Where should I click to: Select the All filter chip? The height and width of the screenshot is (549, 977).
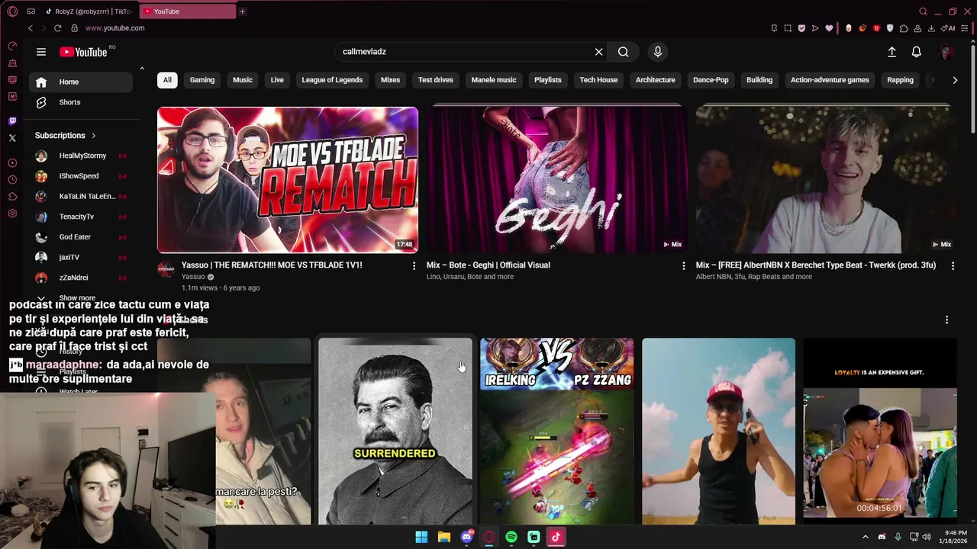(x=167, y=80)
